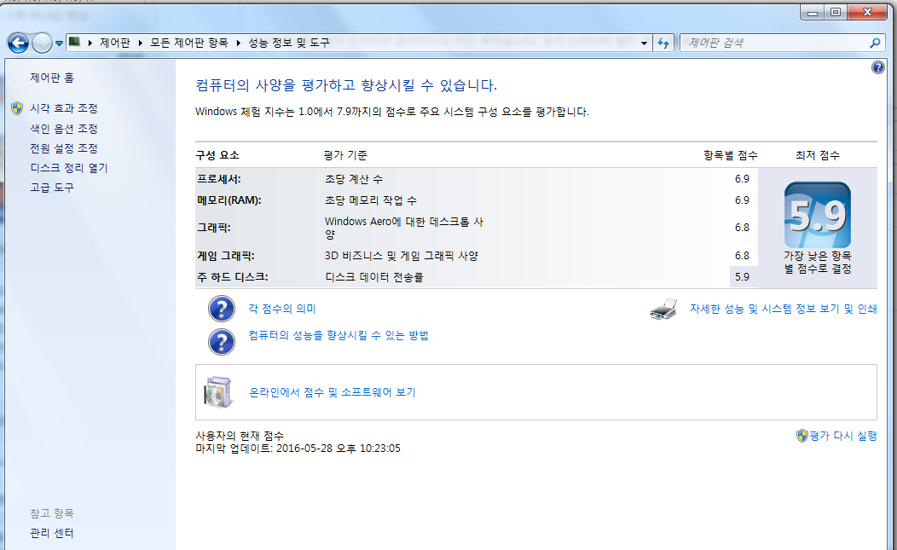The height and width of the screenshot is (550, 897).
Task: Open 자세한 성능 및 시스템 정보 보기 및 인쇄
Action: point(783,309)
